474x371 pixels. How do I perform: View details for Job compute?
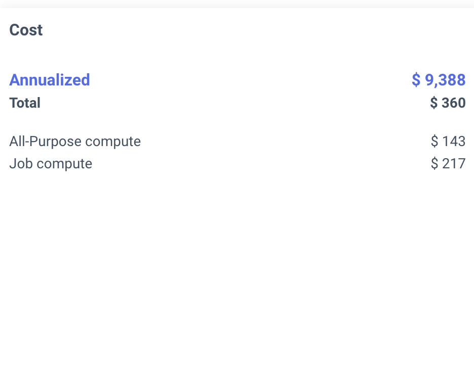coord(51,164)
